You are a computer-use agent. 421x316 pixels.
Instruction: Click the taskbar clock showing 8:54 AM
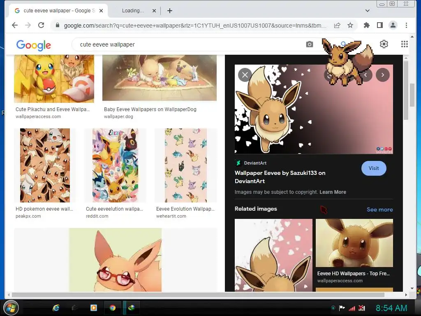click(391, 308)
